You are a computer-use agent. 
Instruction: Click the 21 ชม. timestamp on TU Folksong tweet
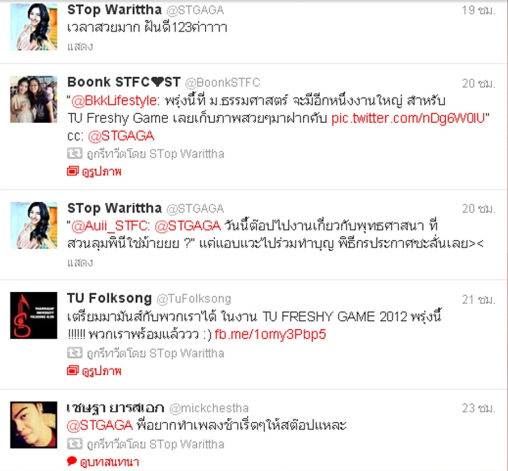coord(478,300)
